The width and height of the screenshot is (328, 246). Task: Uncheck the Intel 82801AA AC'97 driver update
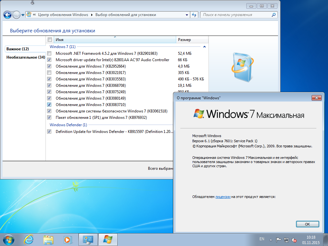(x=49, y=60)
